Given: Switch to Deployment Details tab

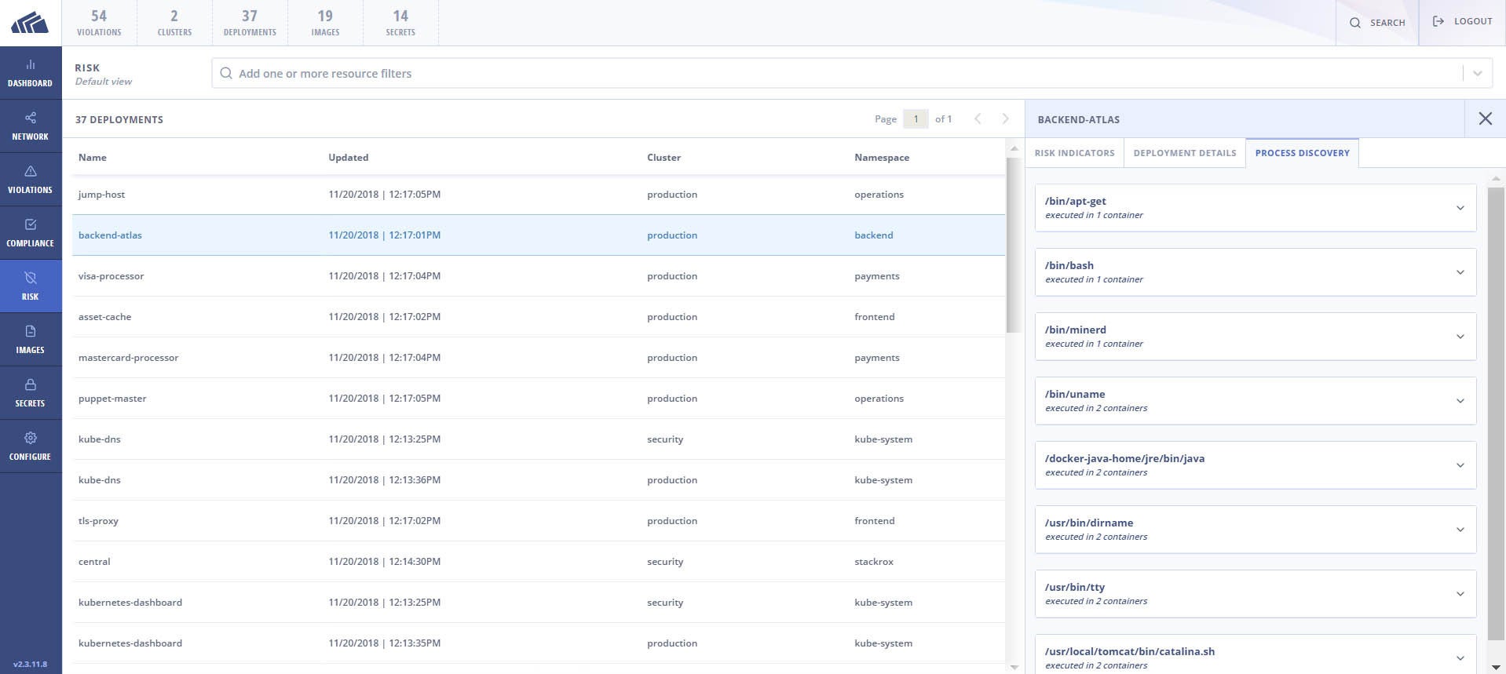Looking at the screenshot, I should coord(1185,153).
